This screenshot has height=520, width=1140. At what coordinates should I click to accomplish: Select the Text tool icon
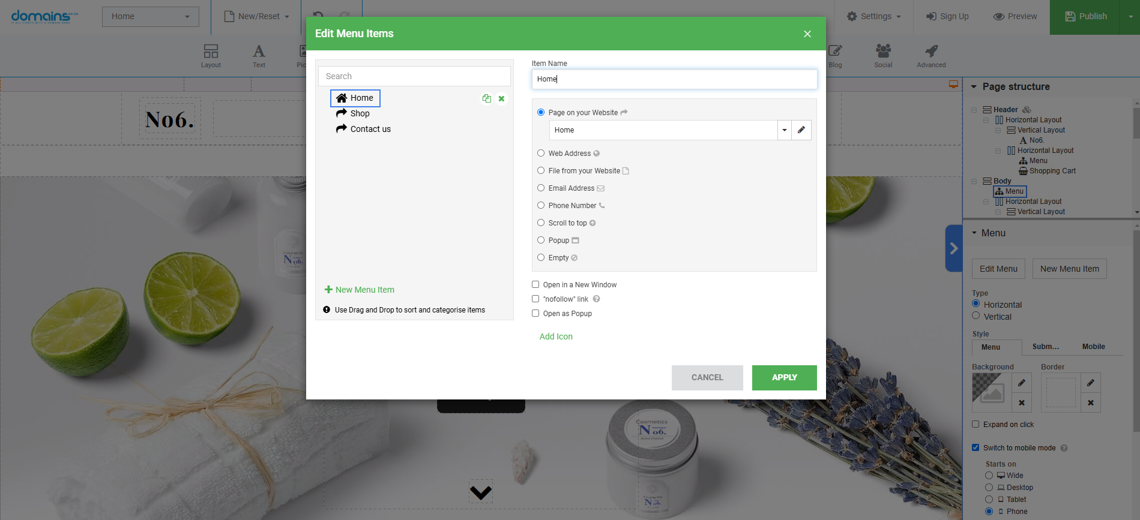pyautogui.click(x=259, y=56)
